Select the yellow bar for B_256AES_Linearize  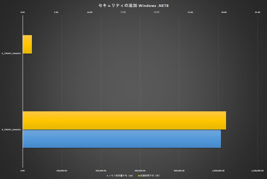[124, 120]
